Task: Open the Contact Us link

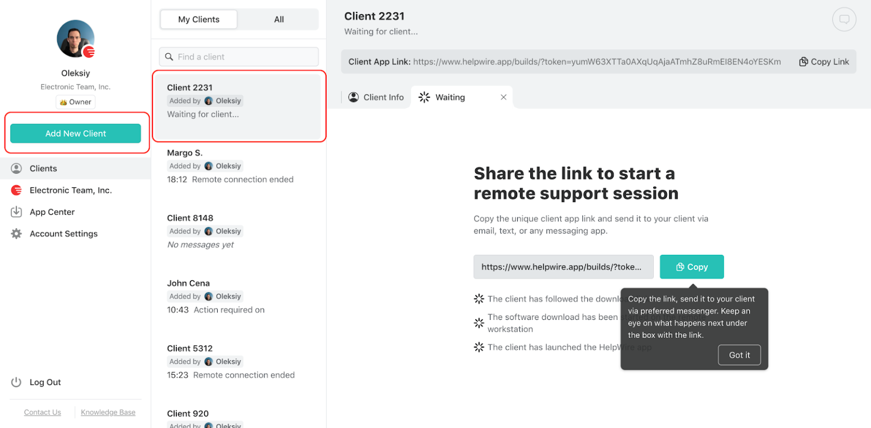Action: coord(42,412)
